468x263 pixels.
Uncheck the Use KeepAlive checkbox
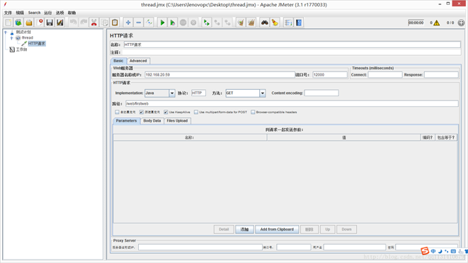(166, 112)
